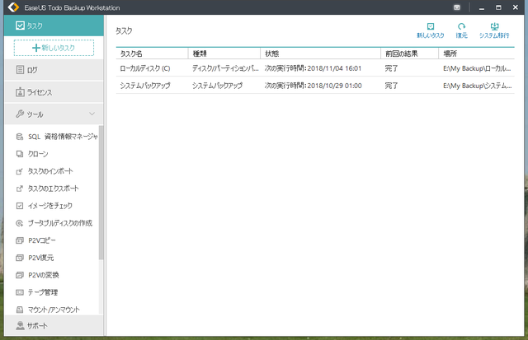Click the ツール wrench icon
Image resolution: width=528 pixels, height=340 pixels.
pyautogui.click(x=20, y=114)
